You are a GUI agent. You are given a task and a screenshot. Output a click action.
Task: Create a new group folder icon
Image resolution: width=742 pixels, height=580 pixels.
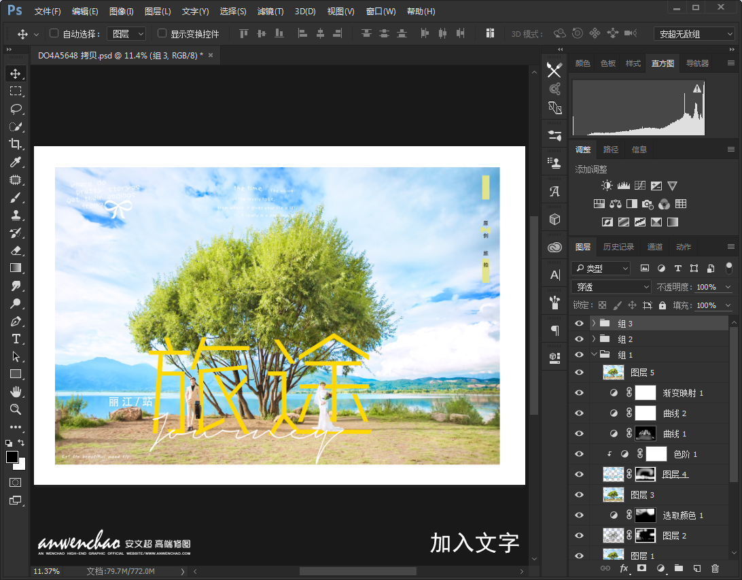pos(679,568)
